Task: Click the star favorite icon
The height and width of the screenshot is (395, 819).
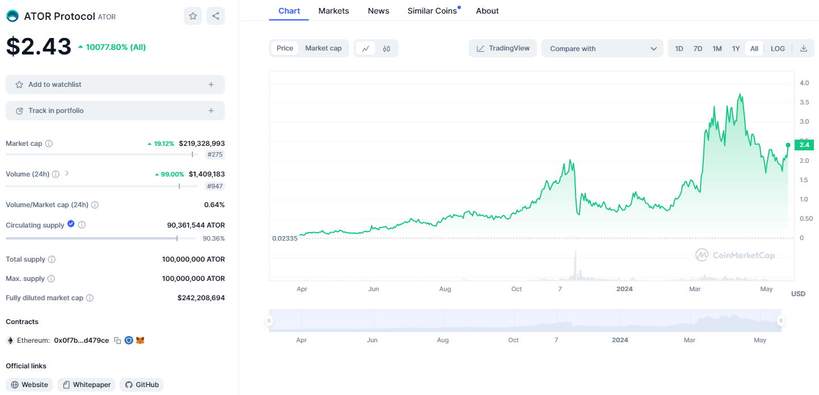Action: pyautogui.click(x=193, y=16)
